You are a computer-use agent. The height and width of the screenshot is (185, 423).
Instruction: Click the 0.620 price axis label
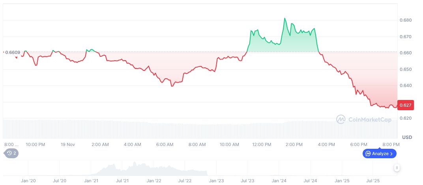click(406, 118)
